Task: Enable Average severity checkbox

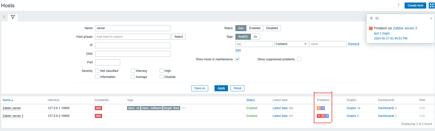Action: [133, 77]
